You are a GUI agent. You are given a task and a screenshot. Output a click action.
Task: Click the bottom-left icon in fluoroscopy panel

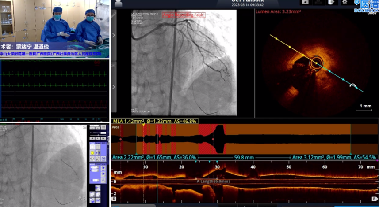92,200
